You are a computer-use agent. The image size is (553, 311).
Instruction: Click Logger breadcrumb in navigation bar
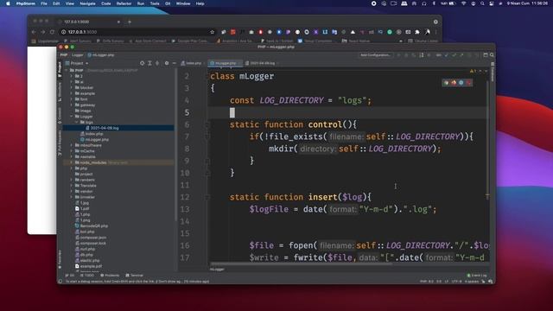(77, 55)
